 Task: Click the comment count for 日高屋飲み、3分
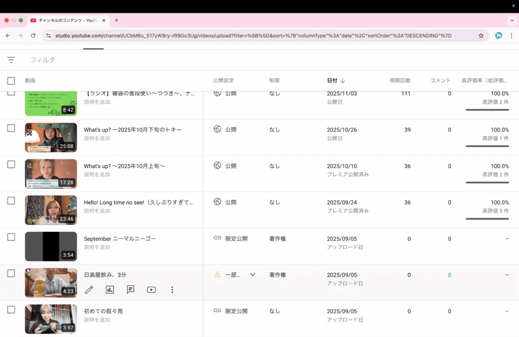pyautogui.click(x=449, y=275)
